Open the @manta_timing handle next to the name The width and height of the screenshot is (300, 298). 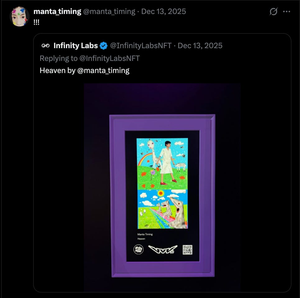(109, 11)
